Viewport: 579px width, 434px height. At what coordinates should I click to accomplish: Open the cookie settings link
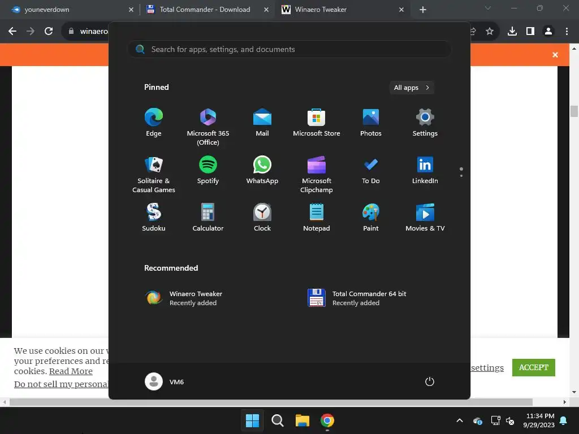coord(487,367)
